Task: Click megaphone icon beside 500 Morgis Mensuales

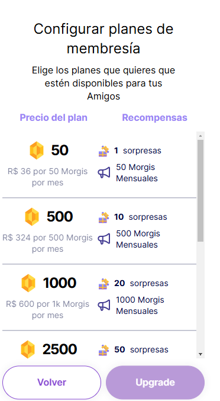Action: (x=104, y=239)
